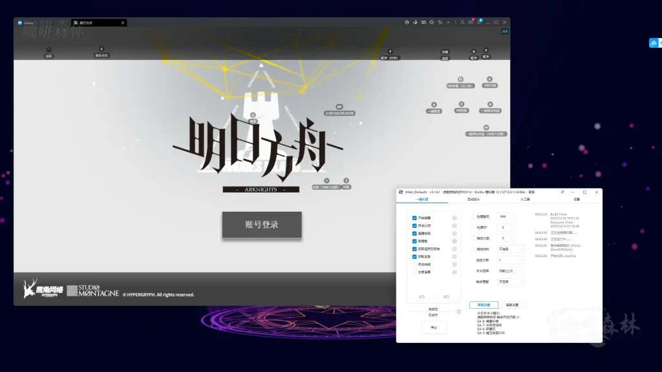Click the 吃理智药 count input field
This screenshot has width=662, height=372.
(x=506, y=227)
